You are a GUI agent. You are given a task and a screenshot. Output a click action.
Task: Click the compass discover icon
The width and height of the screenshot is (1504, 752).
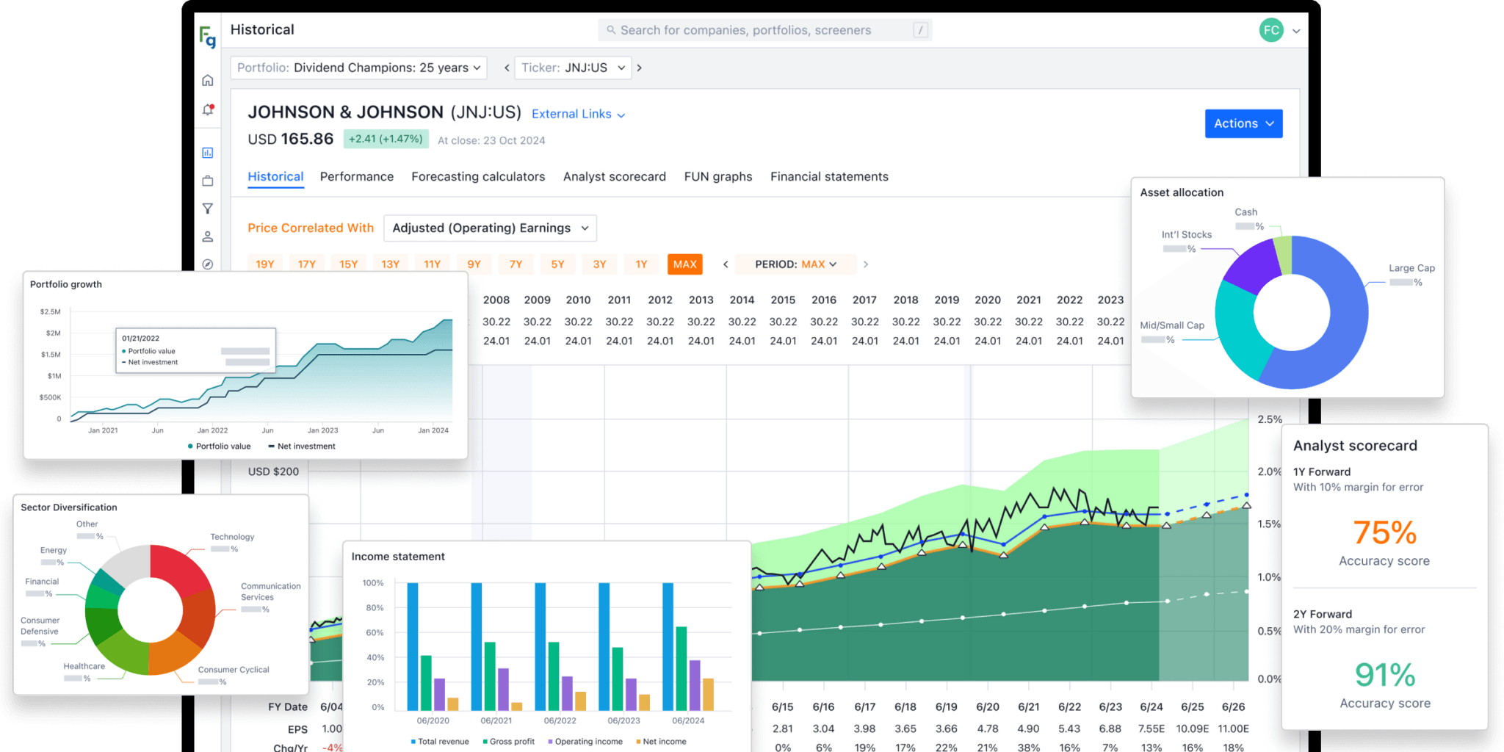[x=208, y=264]
